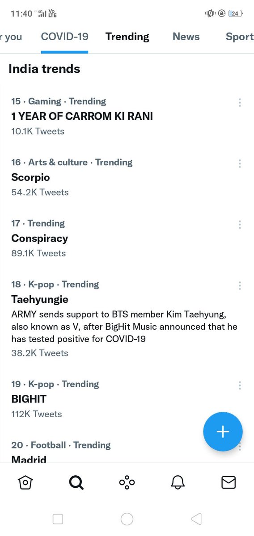The height and width of the screenshot is (536, 254).
Task: Open the Home tab icon
Action: tap(25, 482)
